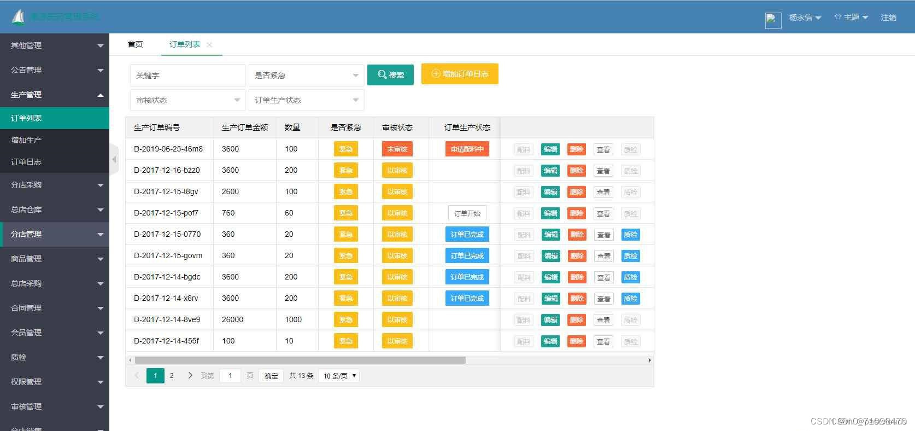Click the scrollbar right arrow

pos(649,360)
